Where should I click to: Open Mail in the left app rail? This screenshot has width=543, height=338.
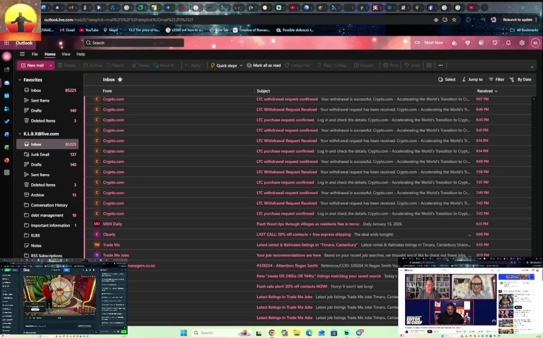[7, 83]
